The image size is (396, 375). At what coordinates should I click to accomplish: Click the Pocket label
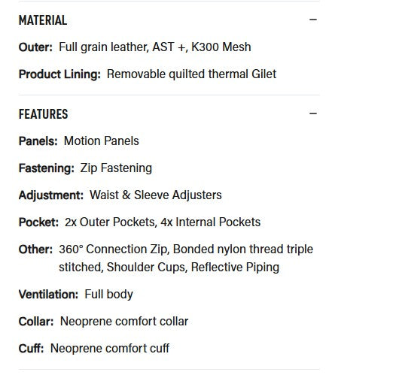(x=38, y=222)
